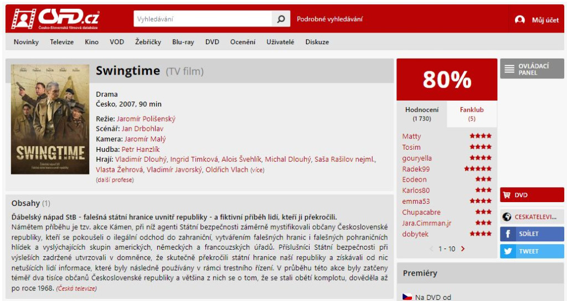Viewport: 567px width, 301px height.
Task: Open user gouryella's profile
Action: [417, 158]
